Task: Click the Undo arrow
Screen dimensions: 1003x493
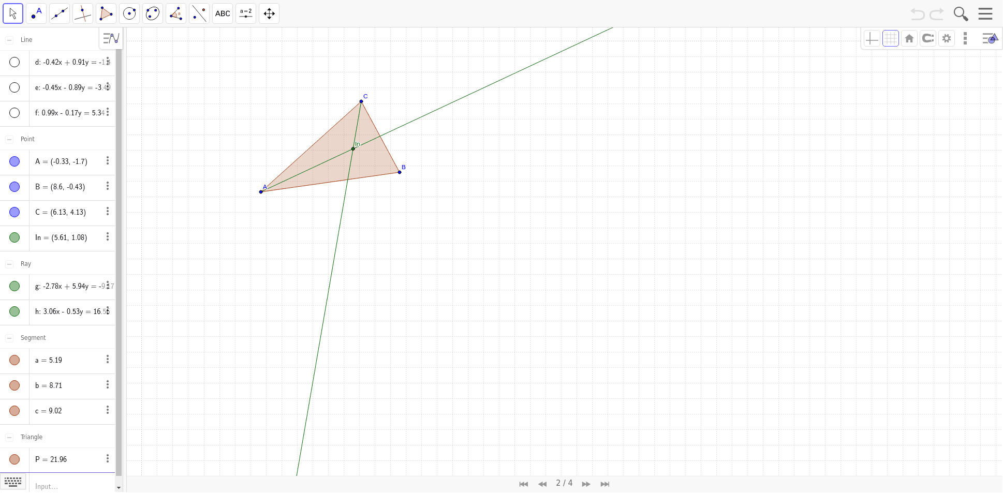Action: 918,14
